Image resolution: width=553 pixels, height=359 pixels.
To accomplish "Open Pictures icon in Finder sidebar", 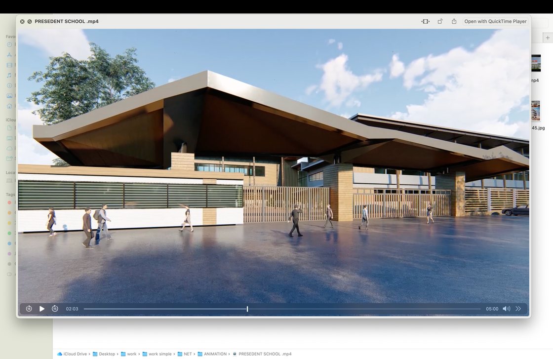I will pos(9,96).
